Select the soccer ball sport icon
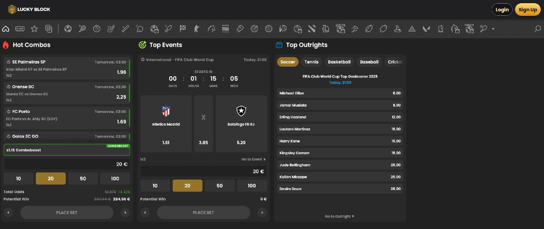544x229 pixels. pyautogui.click(x=68, y=29)
